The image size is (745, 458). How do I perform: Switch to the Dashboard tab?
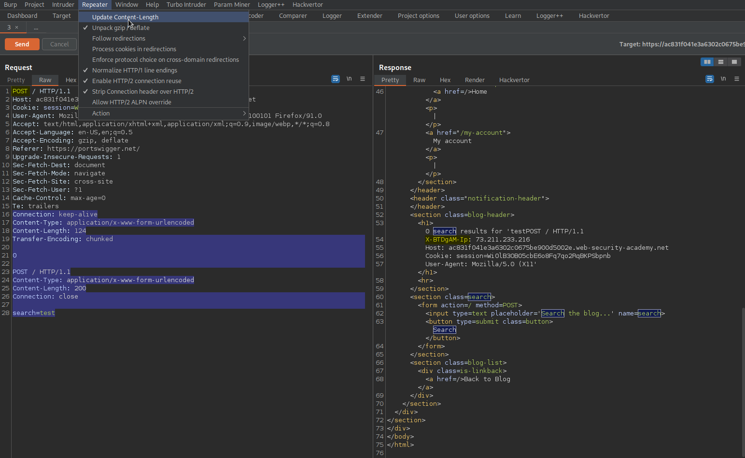[22, 15]
